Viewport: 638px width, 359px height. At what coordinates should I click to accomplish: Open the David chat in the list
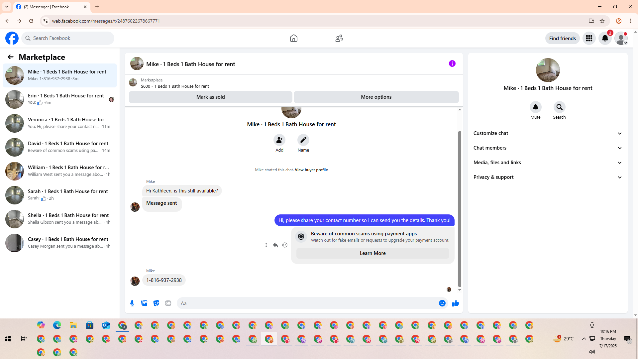point(60,147)
